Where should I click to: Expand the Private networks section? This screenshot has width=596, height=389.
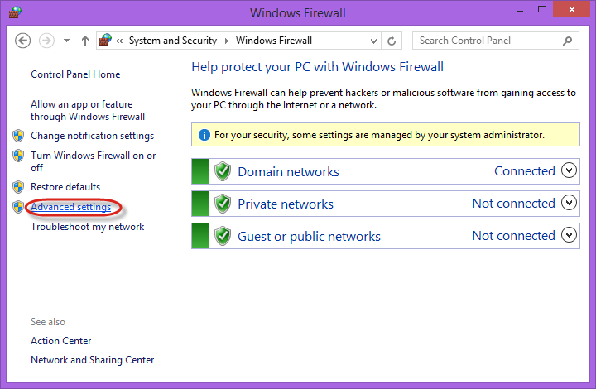coord(569,203)
